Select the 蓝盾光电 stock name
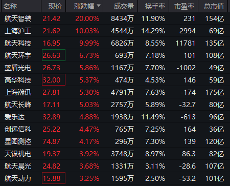 pos(18,68)
